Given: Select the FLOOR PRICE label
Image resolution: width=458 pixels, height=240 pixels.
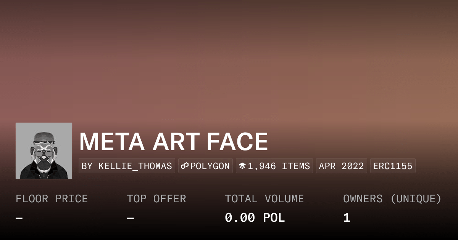Looking at the screenshot, I should [52, 199].
